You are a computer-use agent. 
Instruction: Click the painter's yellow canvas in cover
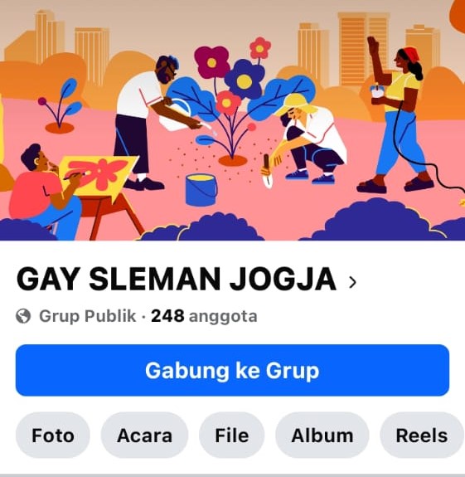(x=99, y=177)
